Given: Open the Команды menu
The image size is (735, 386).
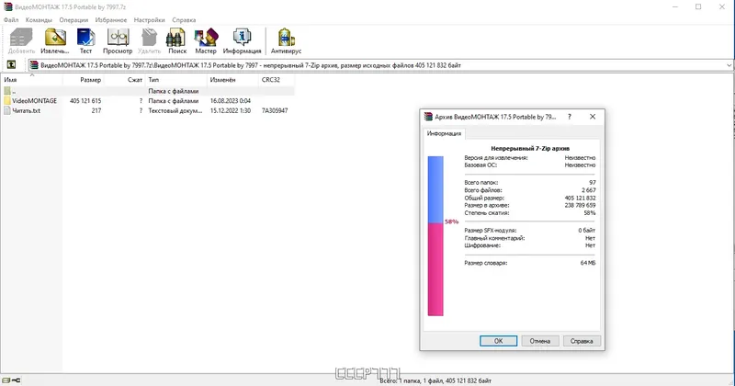Looking at the screenshot, I should coord(39,19).
